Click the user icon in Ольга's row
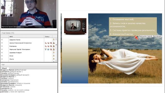 54,59
